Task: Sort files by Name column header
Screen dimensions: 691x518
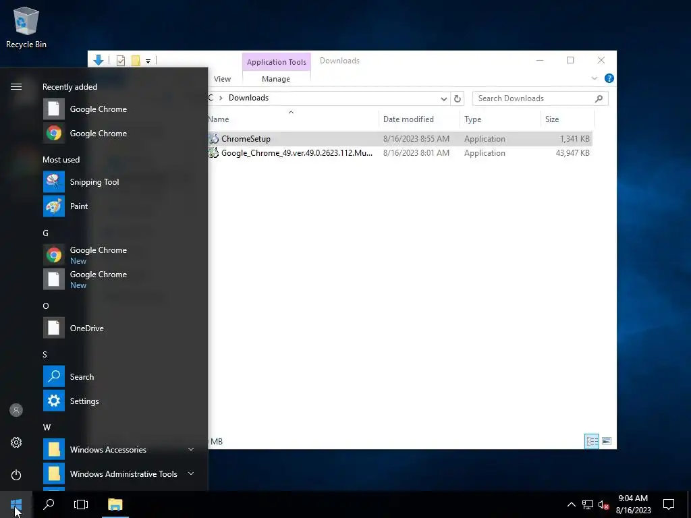Action: coord(292,119)
